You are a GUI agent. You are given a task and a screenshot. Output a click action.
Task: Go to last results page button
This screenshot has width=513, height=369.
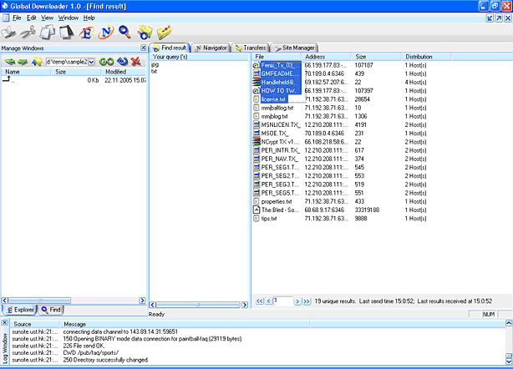point(307,301)
